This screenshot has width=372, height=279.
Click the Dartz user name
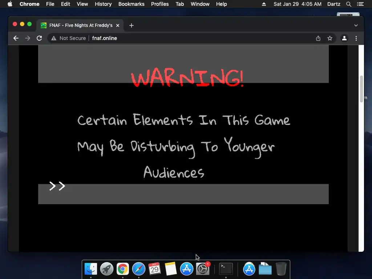coord(333,4)
